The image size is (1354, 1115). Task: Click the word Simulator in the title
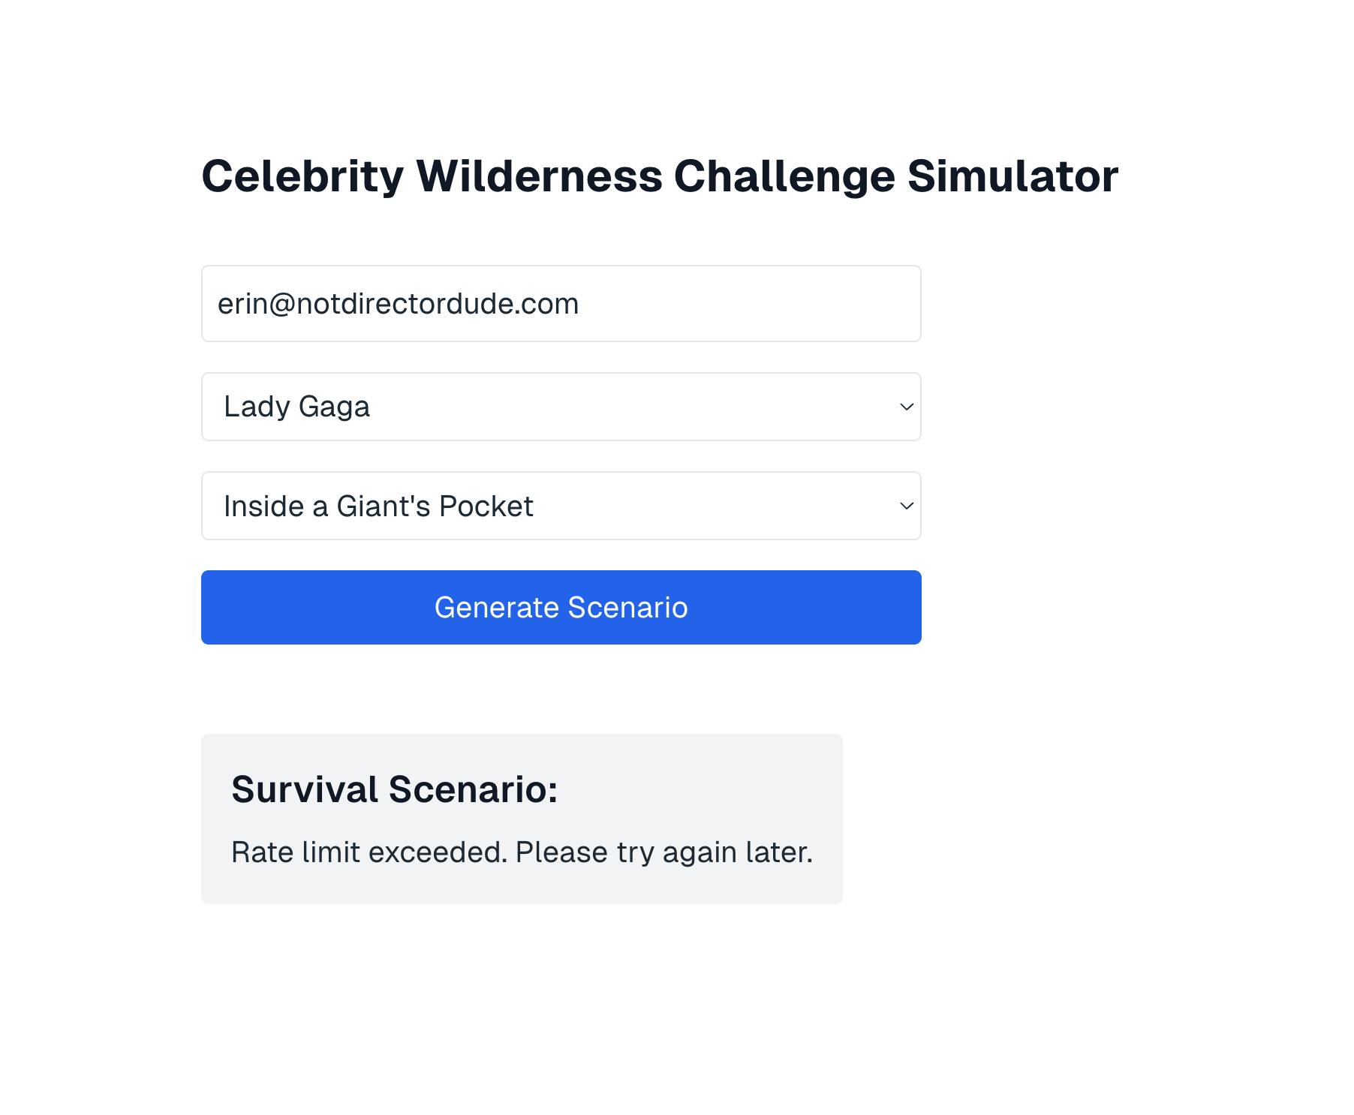pyautogui.click(x=1012, y=176)
